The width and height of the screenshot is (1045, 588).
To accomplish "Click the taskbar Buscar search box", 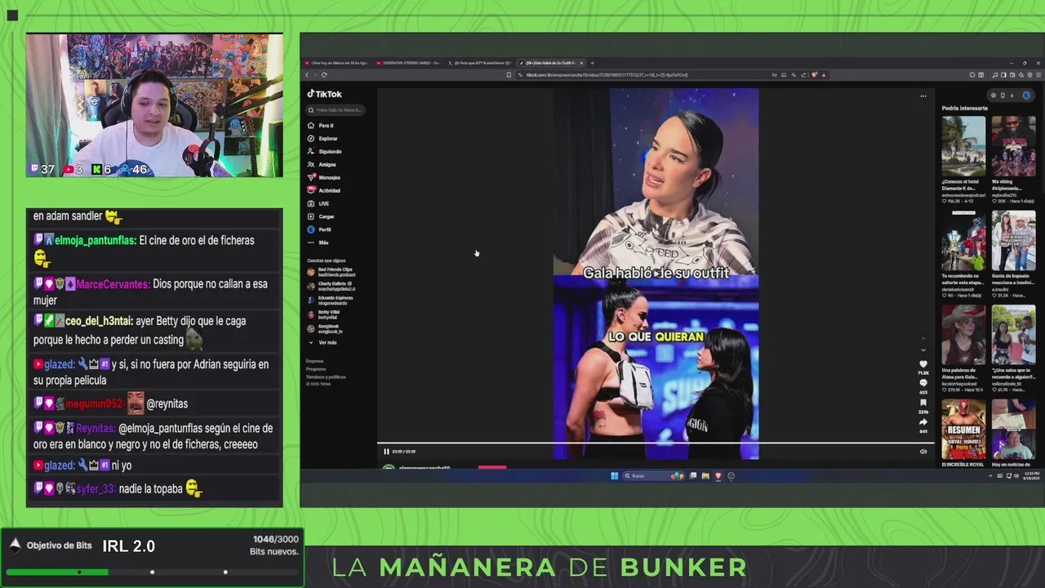I will (654, 476).
